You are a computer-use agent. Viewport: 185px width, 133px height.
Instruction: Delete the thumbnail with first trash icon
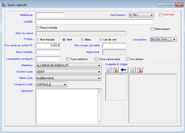[x=115, y=70]
